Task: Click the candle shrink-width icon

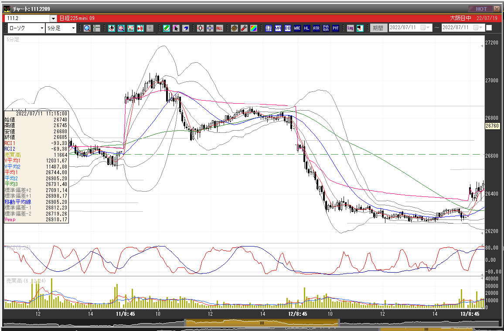Action: click(x=210, y=28)
